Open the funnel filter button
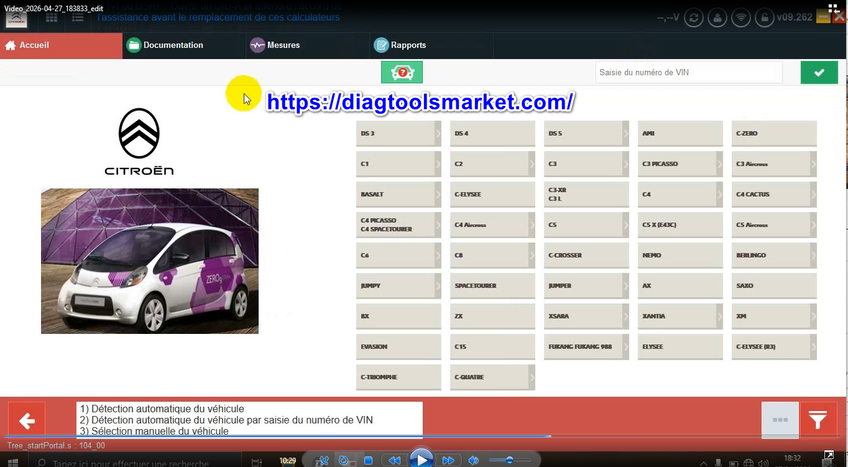 coord(818,421)
